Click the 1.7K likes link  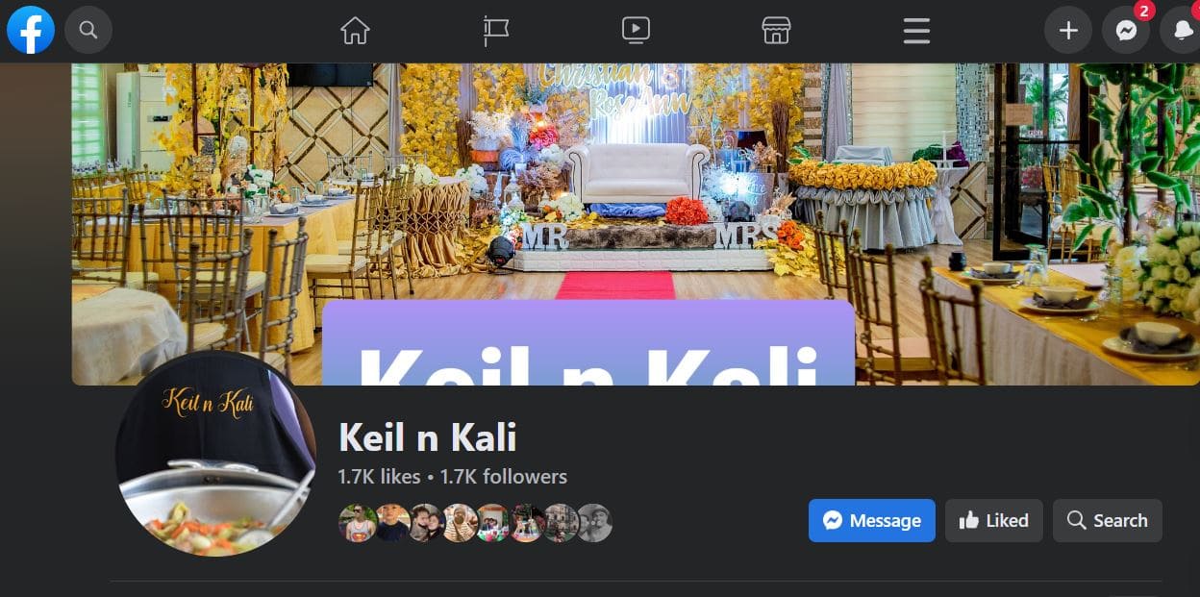379,477
